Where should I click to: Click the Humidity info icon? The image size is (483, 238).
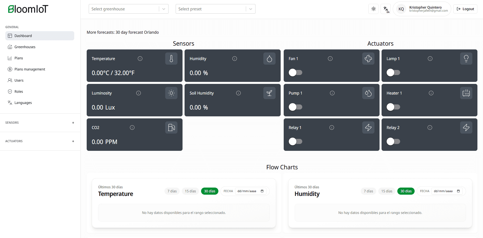(x=235, y=59)
